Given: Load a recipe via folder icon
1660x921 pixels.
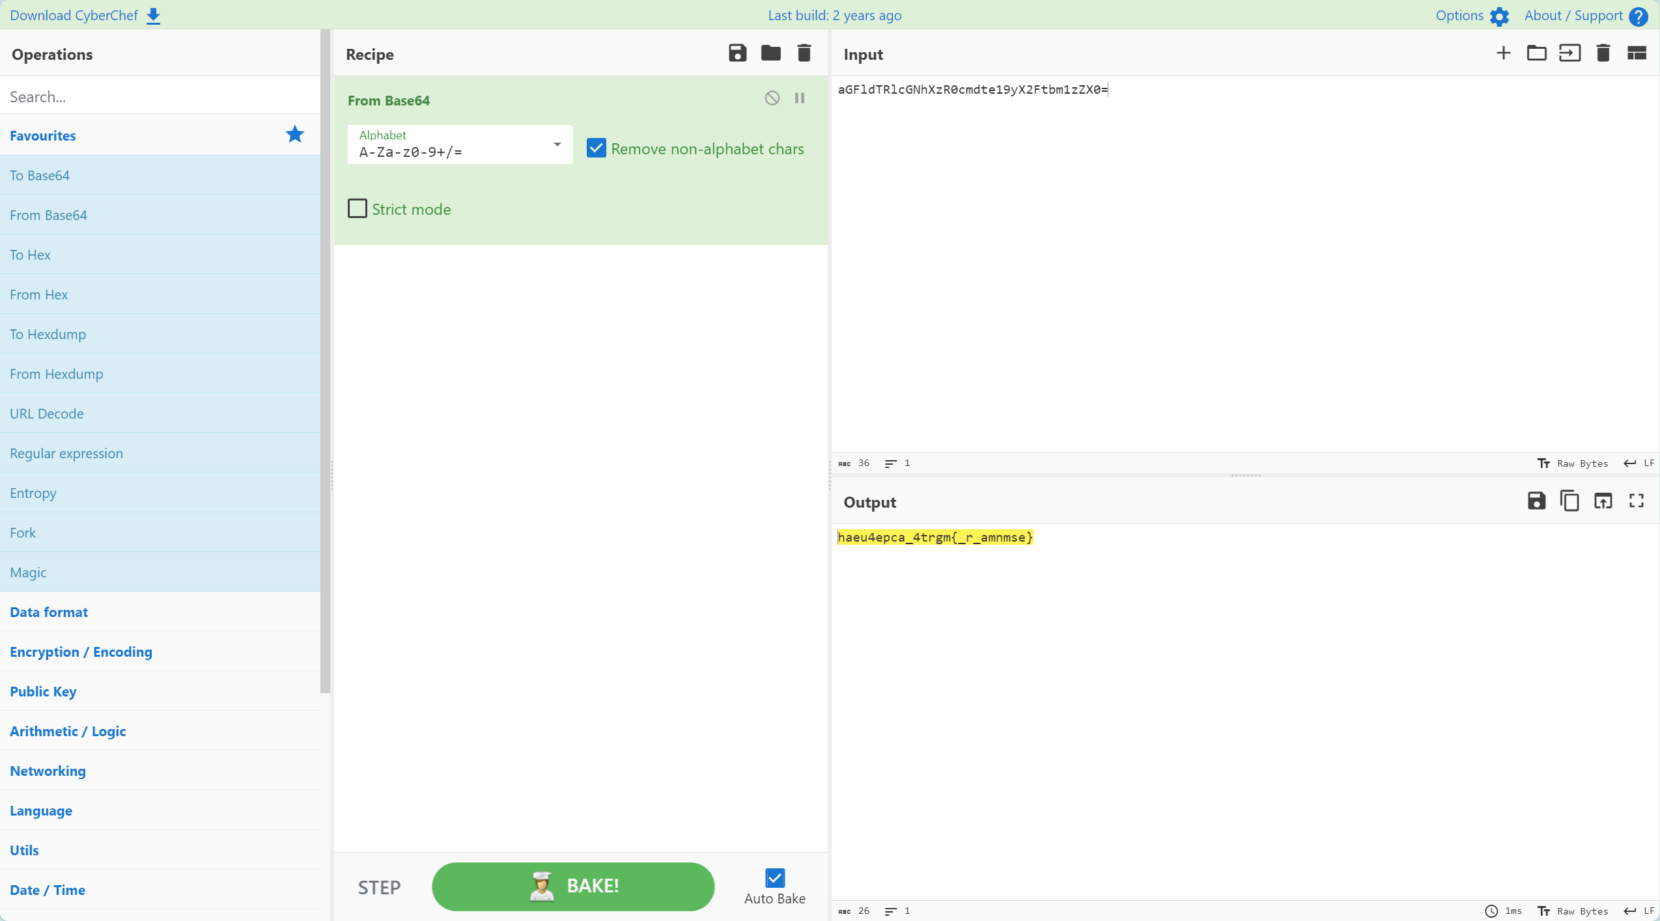Looking at the screenshot, I should click(770, 53).
